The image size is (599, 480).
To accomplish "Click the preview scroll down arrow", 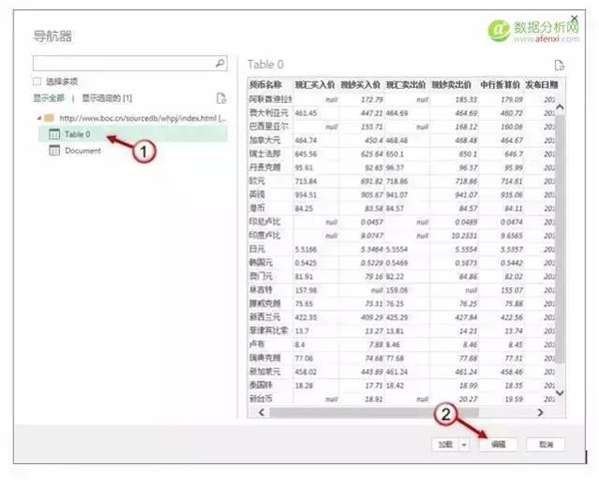I will coord(560,392).
